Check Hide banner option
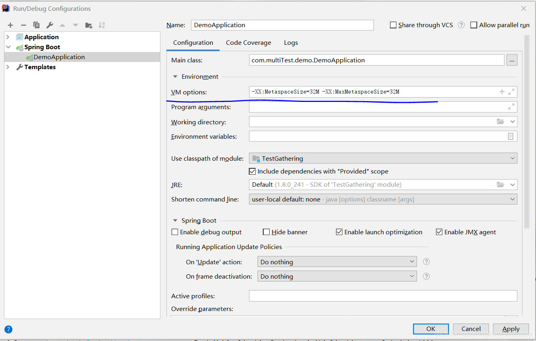 [266, 232]
